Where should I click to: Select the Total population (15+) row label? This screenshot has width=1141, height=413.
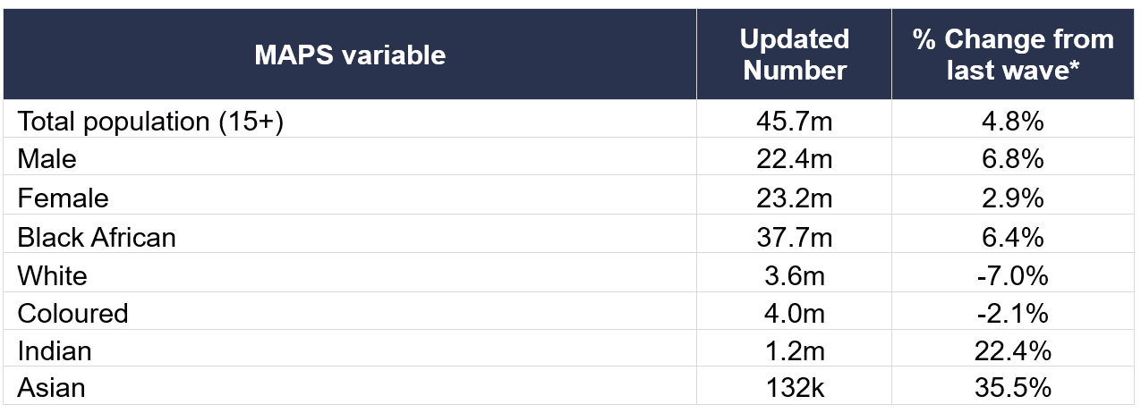tap(150, 121)
